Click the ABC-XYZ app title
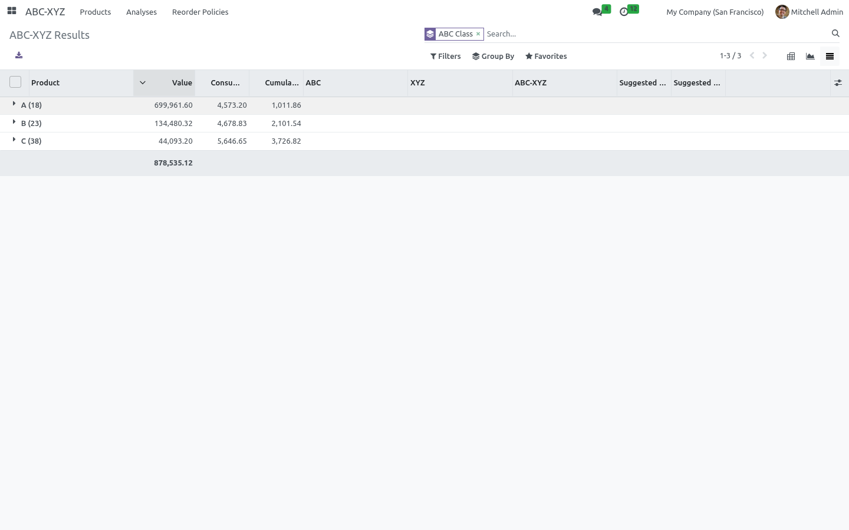This screenshot has height=530, width=849. pyautogui.click(x=45, y=12)
